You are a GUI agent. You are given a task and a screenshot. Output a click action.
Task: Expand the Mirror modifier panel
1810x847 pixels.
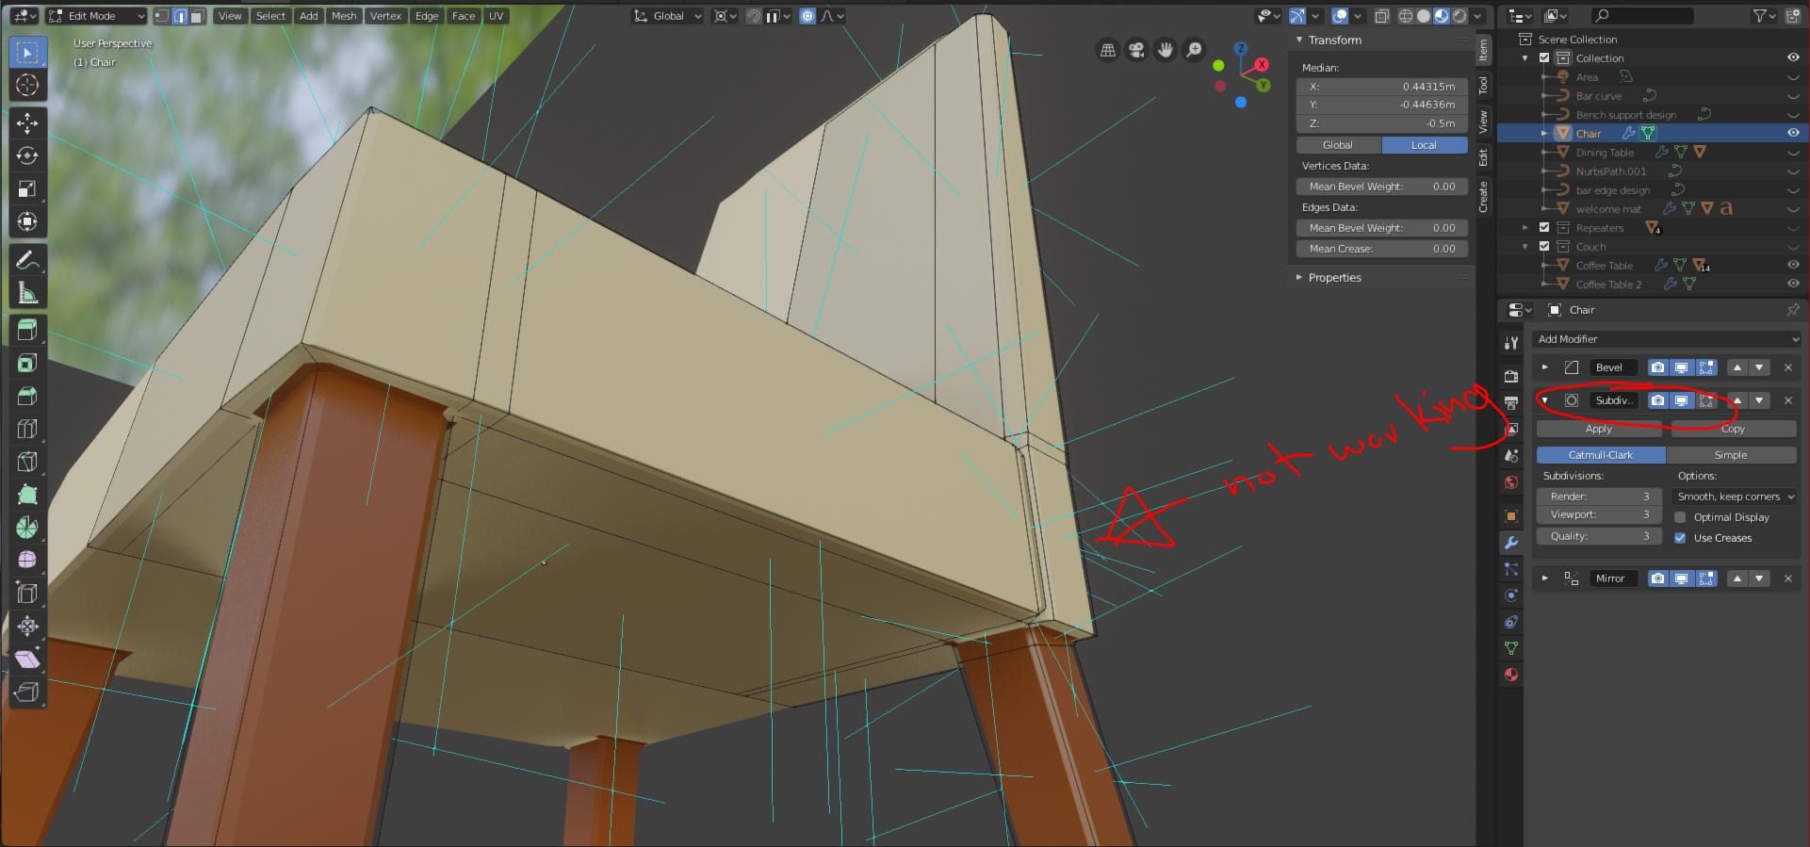point(1545,578)
